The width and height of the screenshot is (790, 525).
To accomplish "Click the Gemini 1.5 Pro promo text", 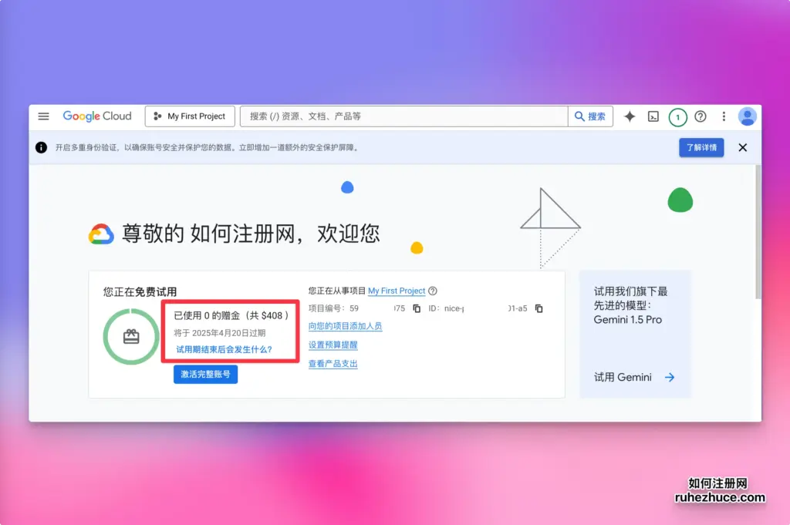I will 630,305.
